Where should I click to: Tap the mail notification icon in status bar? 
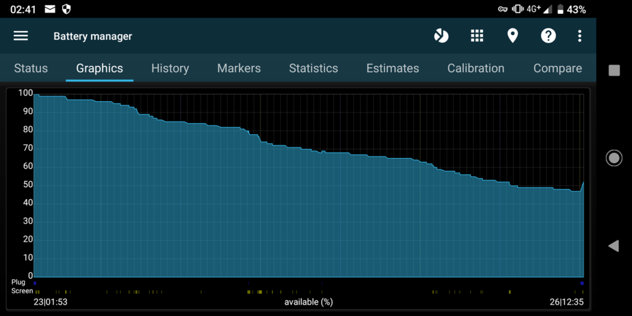pos(50,9)
